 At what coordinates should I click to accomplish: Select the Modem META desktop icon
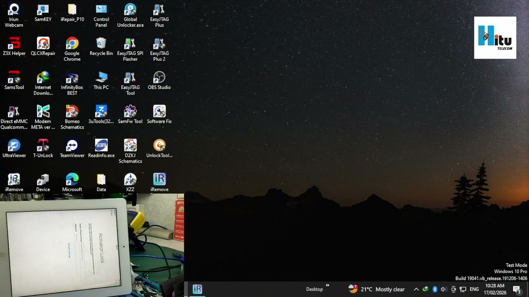click(x=43, y=118)
